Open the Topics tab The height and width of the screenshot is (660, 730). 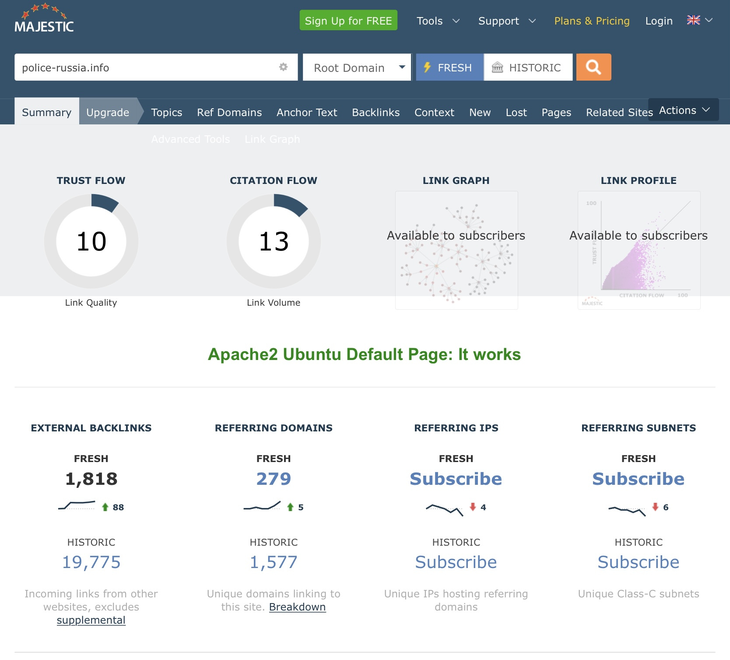pyautogui.click(x=166, y=112)
